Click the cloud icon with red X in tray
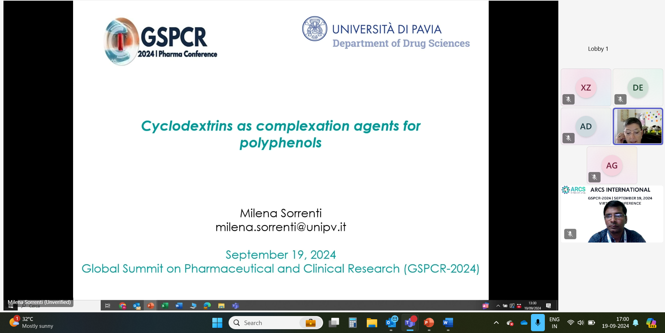This screenshot has width=665, height=333. [x=510, y=323]
